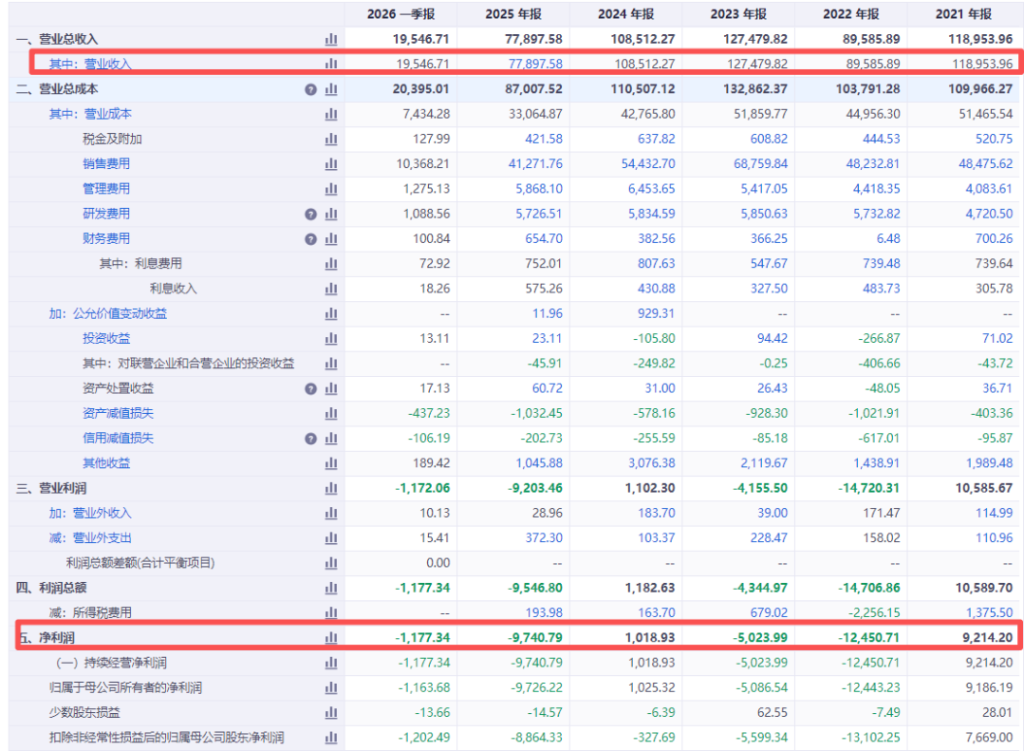Open the chart icon for 营业总收入 row
The width and height of the screenshot is (1024, 751).
331,39
